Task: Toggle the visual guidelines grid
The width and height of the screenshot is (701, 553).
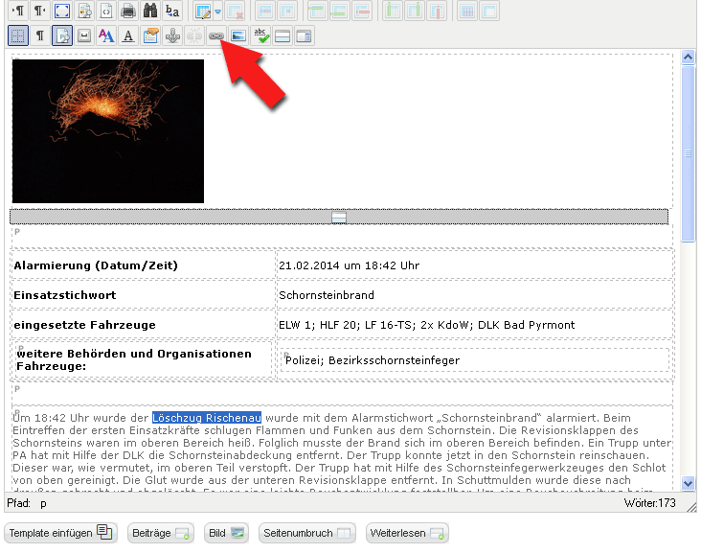Action: pyautogui.click(x=18, y=35)
